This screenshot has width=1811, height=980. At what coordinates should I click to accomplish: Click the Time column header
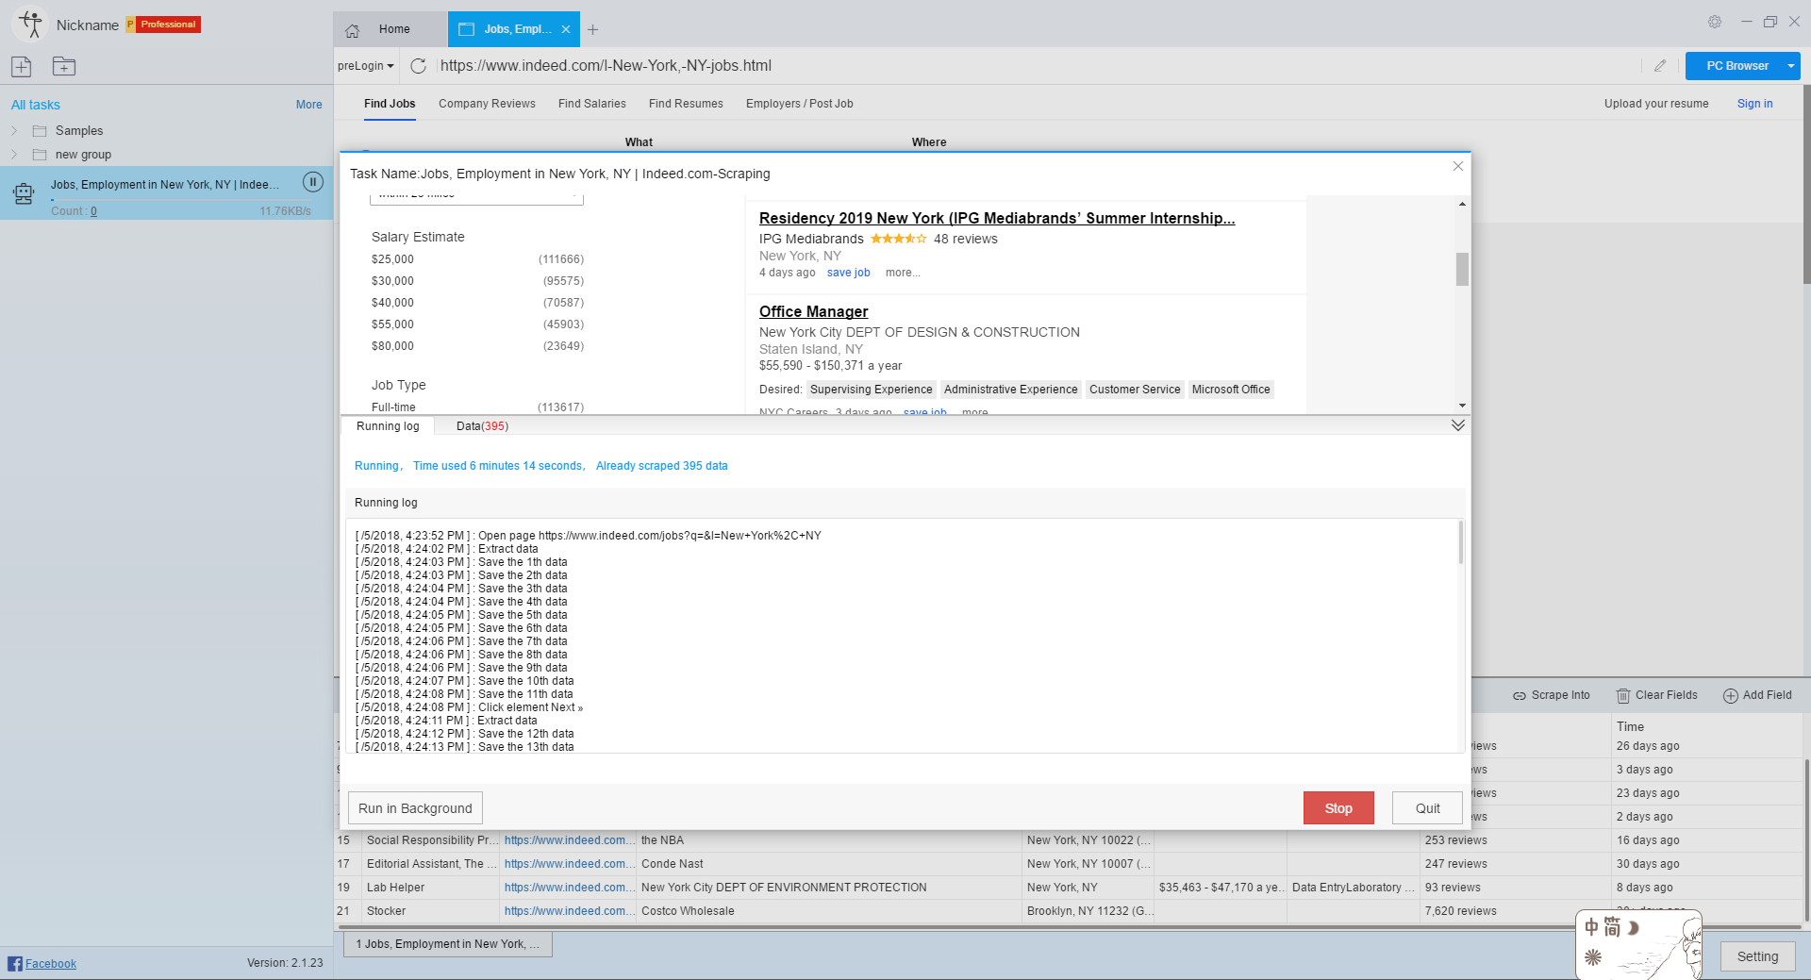[x=1630, y=726]
